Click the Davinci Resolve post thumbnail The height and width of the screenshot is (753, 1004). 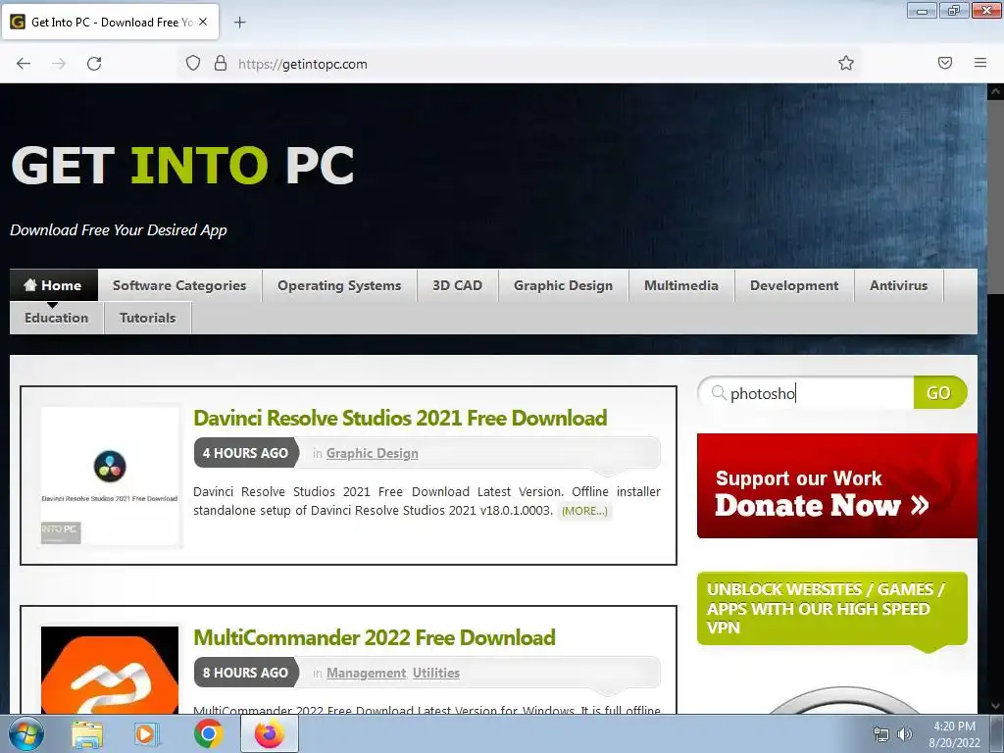110,476
